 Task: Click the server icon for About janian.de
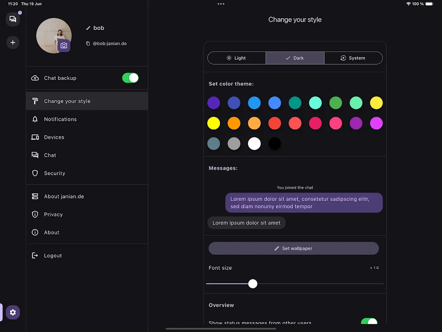point(35,196)
